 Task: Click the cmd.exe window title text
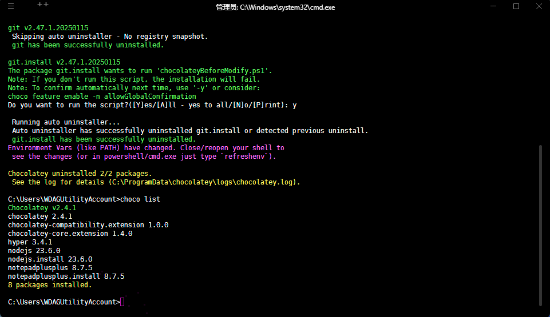[274, 7]
